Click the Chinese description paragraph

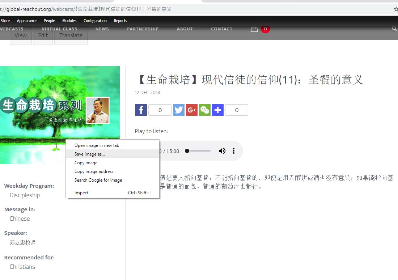(276, 182)
